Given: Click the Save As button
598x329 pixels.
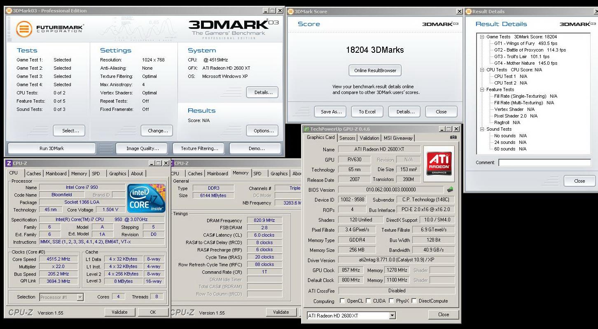Looking at the screenshot, I should (x=331, y=112).
